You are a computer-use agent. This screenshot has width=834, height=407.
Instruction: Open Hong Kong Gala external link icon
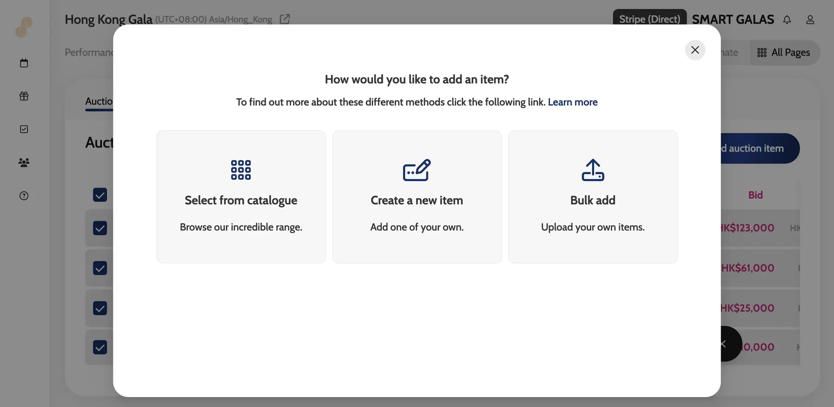285,19
